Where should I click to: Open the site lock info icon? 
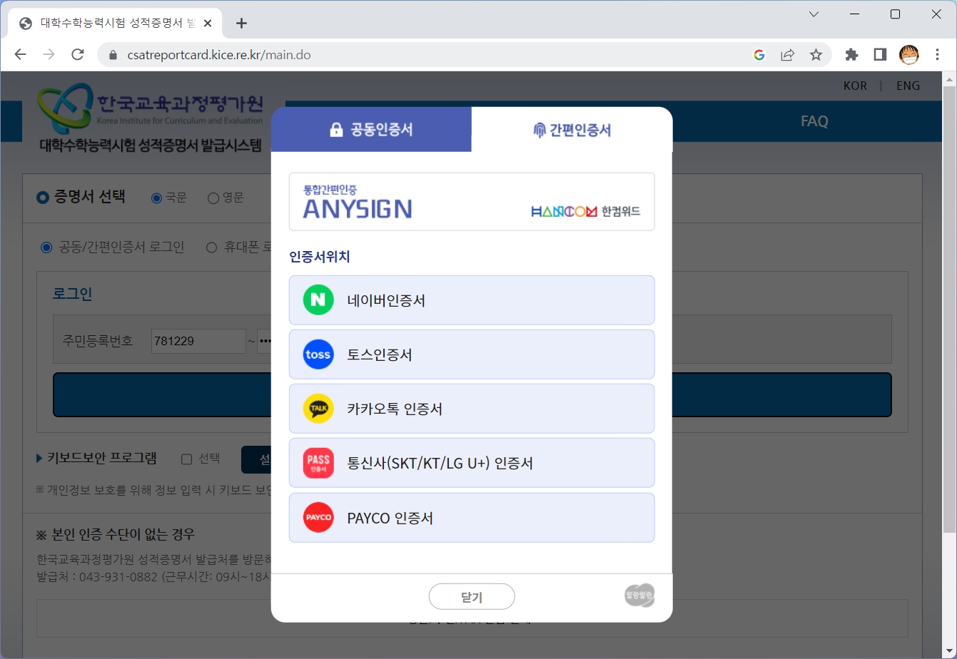pos(111,55)
